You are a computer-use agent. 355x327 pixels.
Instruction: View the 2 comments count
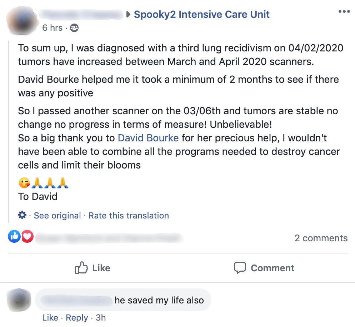click(321, 238)
